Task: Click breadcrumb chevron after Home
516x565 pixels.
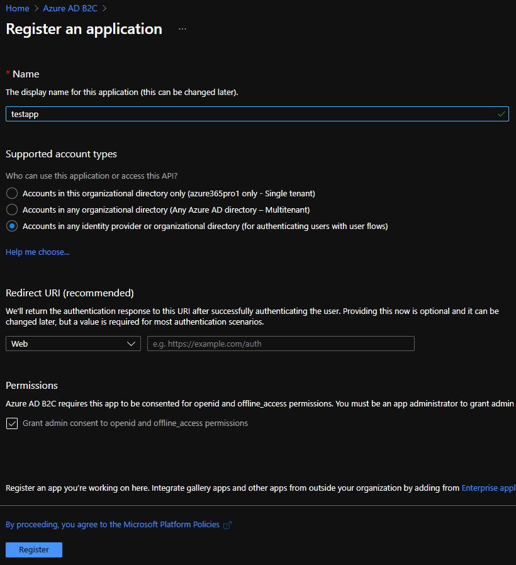Action: 36,8
